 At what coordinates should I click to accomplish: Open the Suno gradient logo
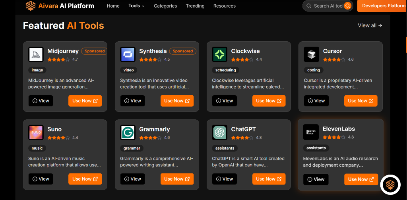click(36, 133)
